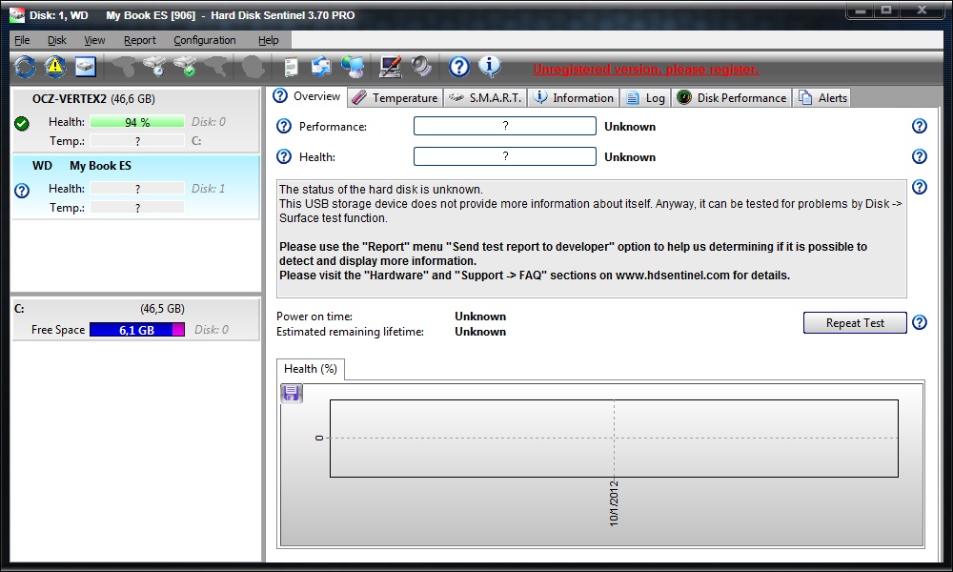
Task: Click the 6,1 GB free space bar
Action: [x=136, y=330]
